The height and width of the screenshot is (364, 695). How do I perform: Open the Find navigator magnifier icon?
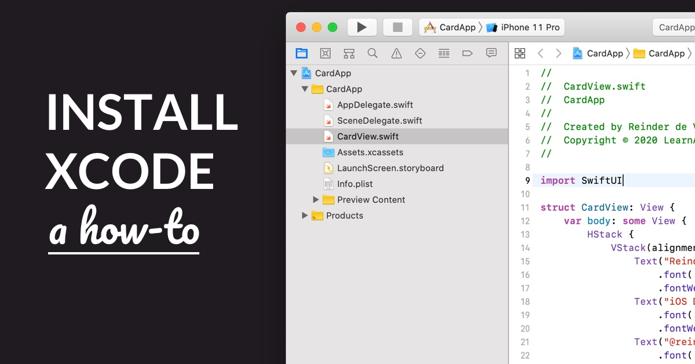[x=373, y=53]
